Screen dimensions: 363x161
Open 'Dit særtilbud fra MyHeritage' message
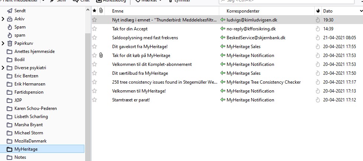coord(140,73)
